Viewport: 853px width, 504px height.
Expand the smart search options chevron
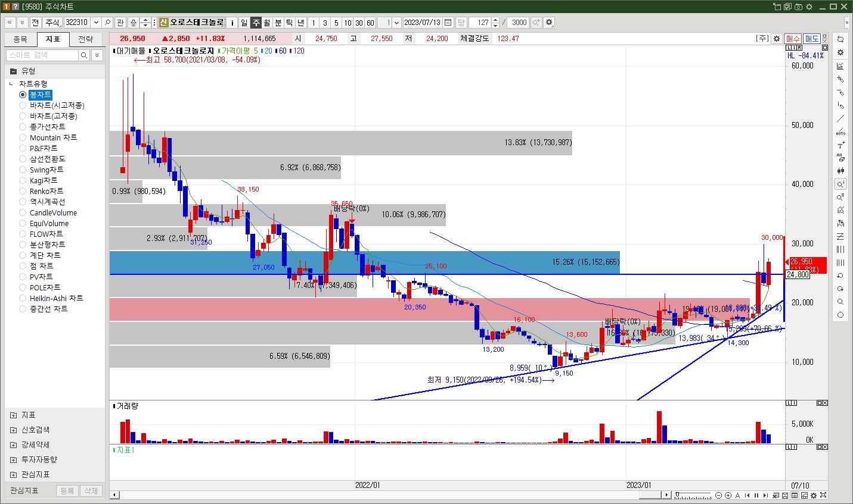pyautogui.click(x=98, y=55)
